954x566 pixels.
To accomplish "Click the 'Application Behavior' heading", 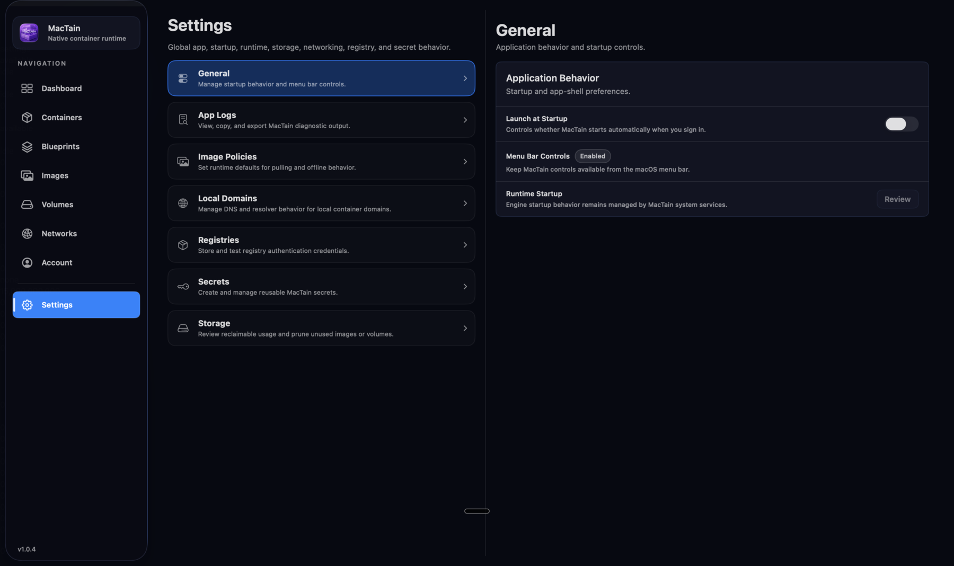I will pyautogui.click(x=552, y=78).
